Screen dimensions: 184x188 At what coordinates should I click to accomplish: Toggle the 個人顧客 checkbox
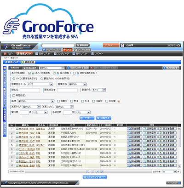tap(54, 73)
